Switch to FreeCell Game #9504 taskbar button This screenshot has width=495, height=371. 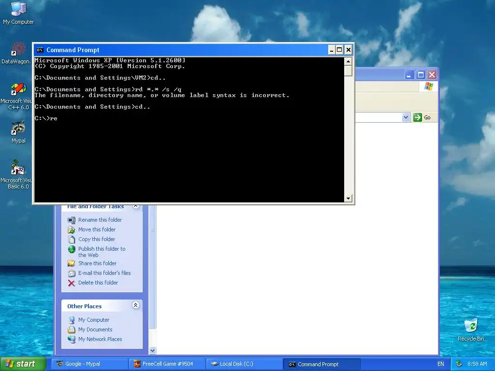(x=168, y=364)
